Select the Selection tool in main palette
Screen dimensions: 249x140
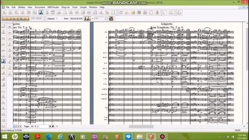click(x=5, y=12)
